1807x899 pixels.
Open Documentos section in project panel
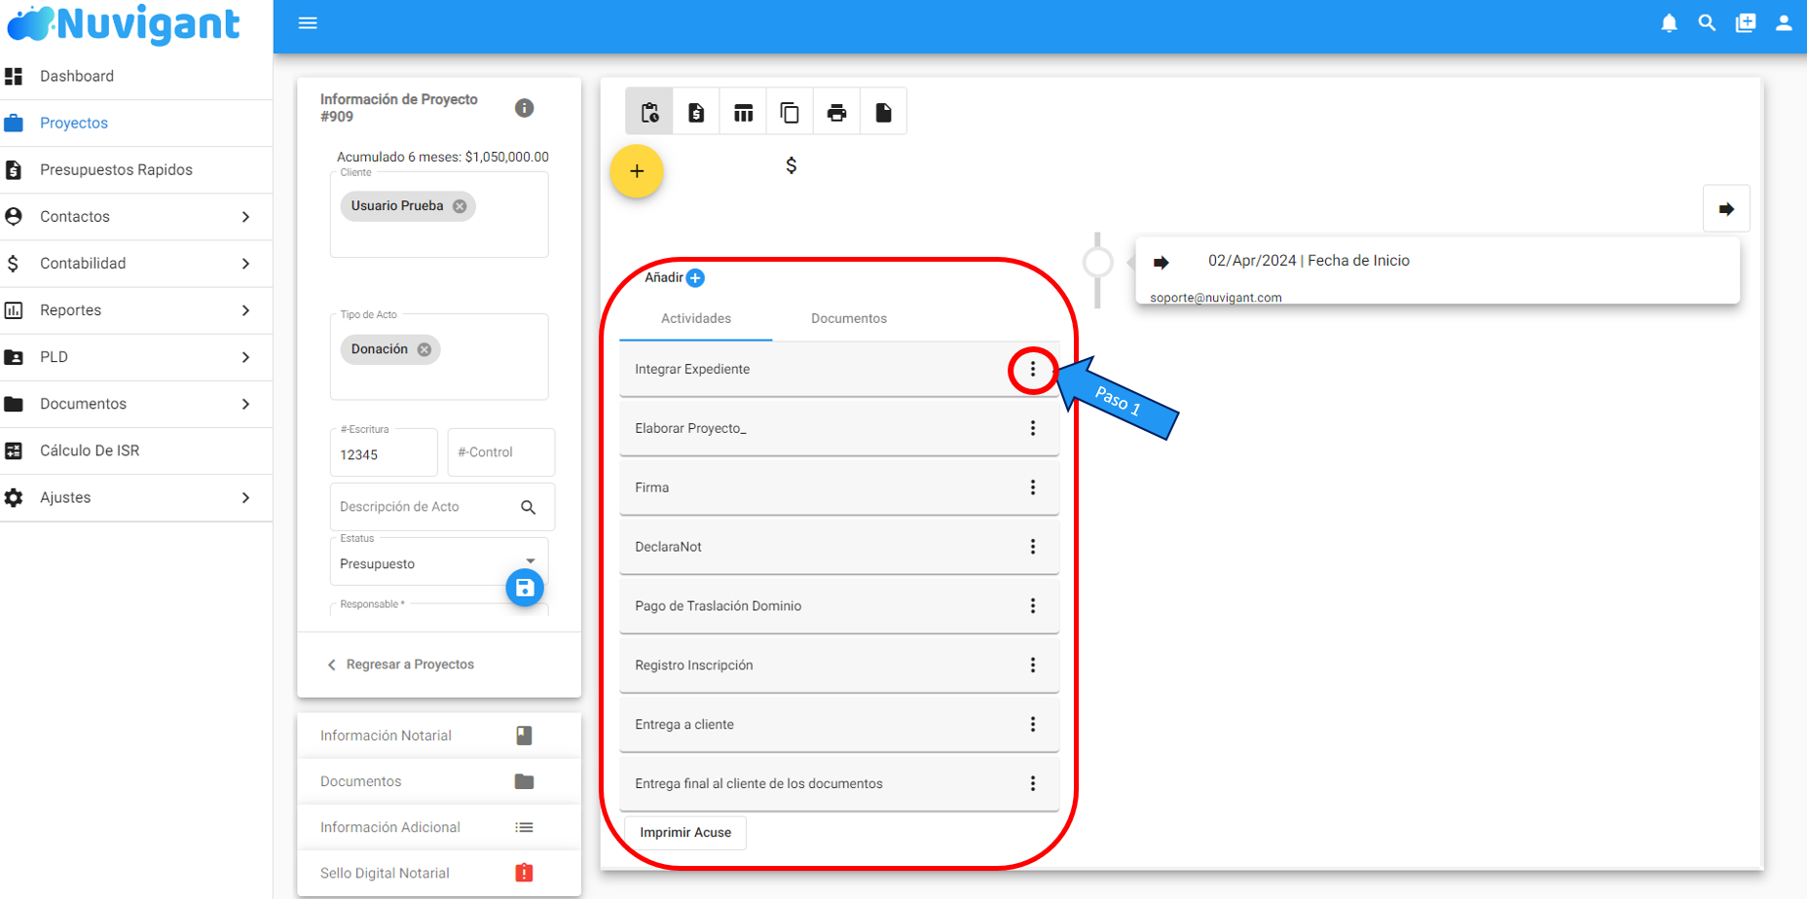[439, 781]
